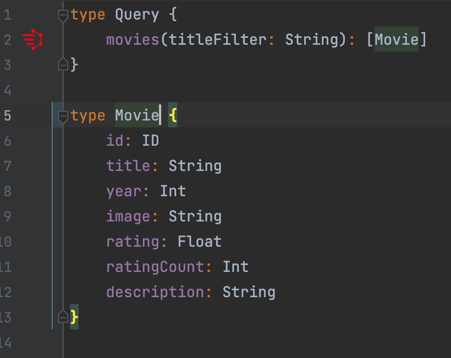Viewport: 451px width, 358px height.
Task: Click the description field name
Action: [x=155, y=292]
